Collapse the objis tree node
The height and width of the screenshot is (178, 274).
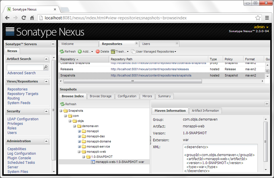pyautogui.click(x=70, y=121)
